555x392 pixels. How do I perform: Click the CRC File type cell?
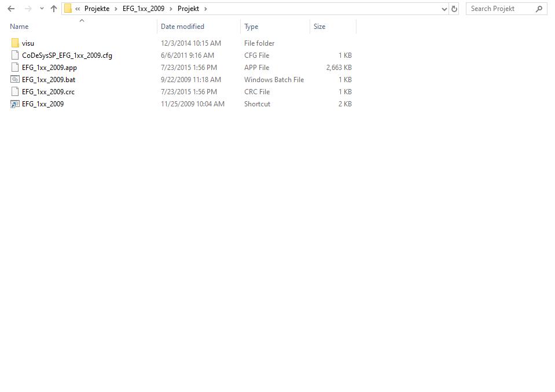pos(257,91)
